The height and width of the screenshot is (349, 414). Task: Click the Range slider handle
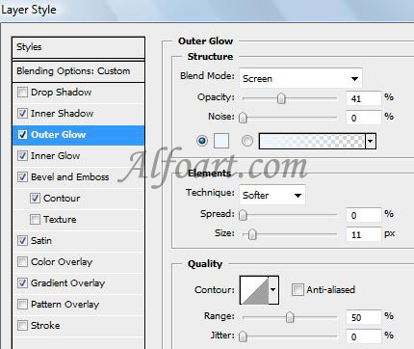(290, 317)
